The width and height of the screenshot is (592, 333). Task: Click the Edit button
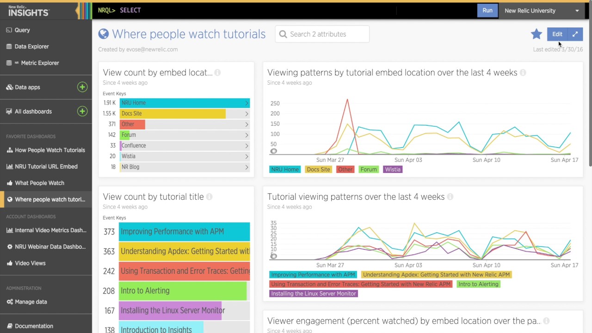tap(557, 34)
